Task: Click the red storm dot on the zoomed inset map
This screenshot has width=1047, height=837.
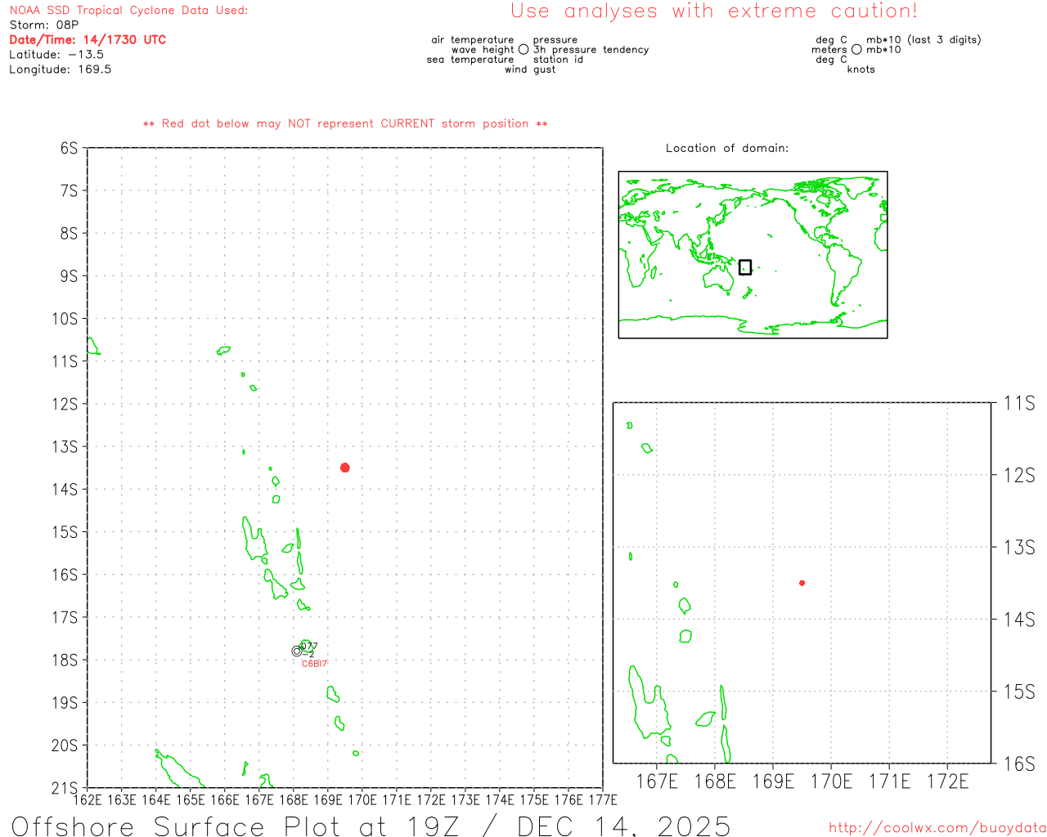Action: tap(802, 583)
